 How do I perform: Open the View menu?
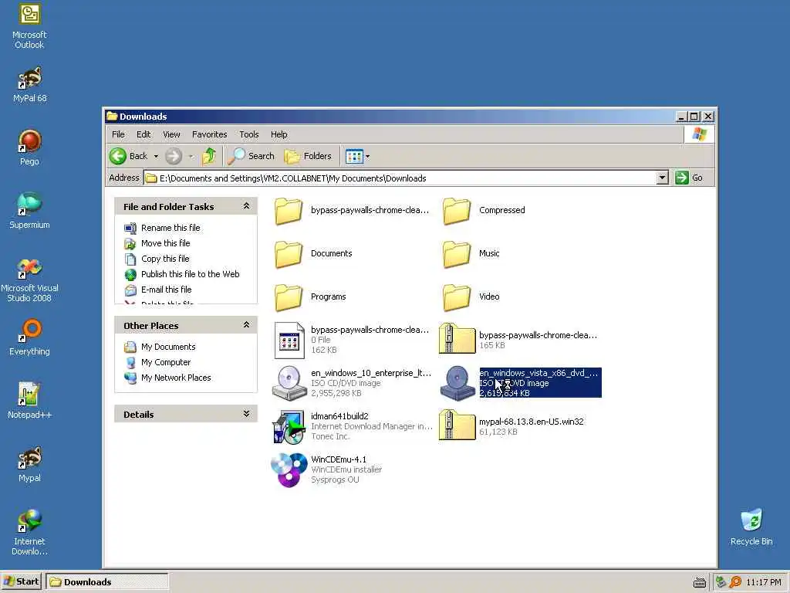click(171, 134)
